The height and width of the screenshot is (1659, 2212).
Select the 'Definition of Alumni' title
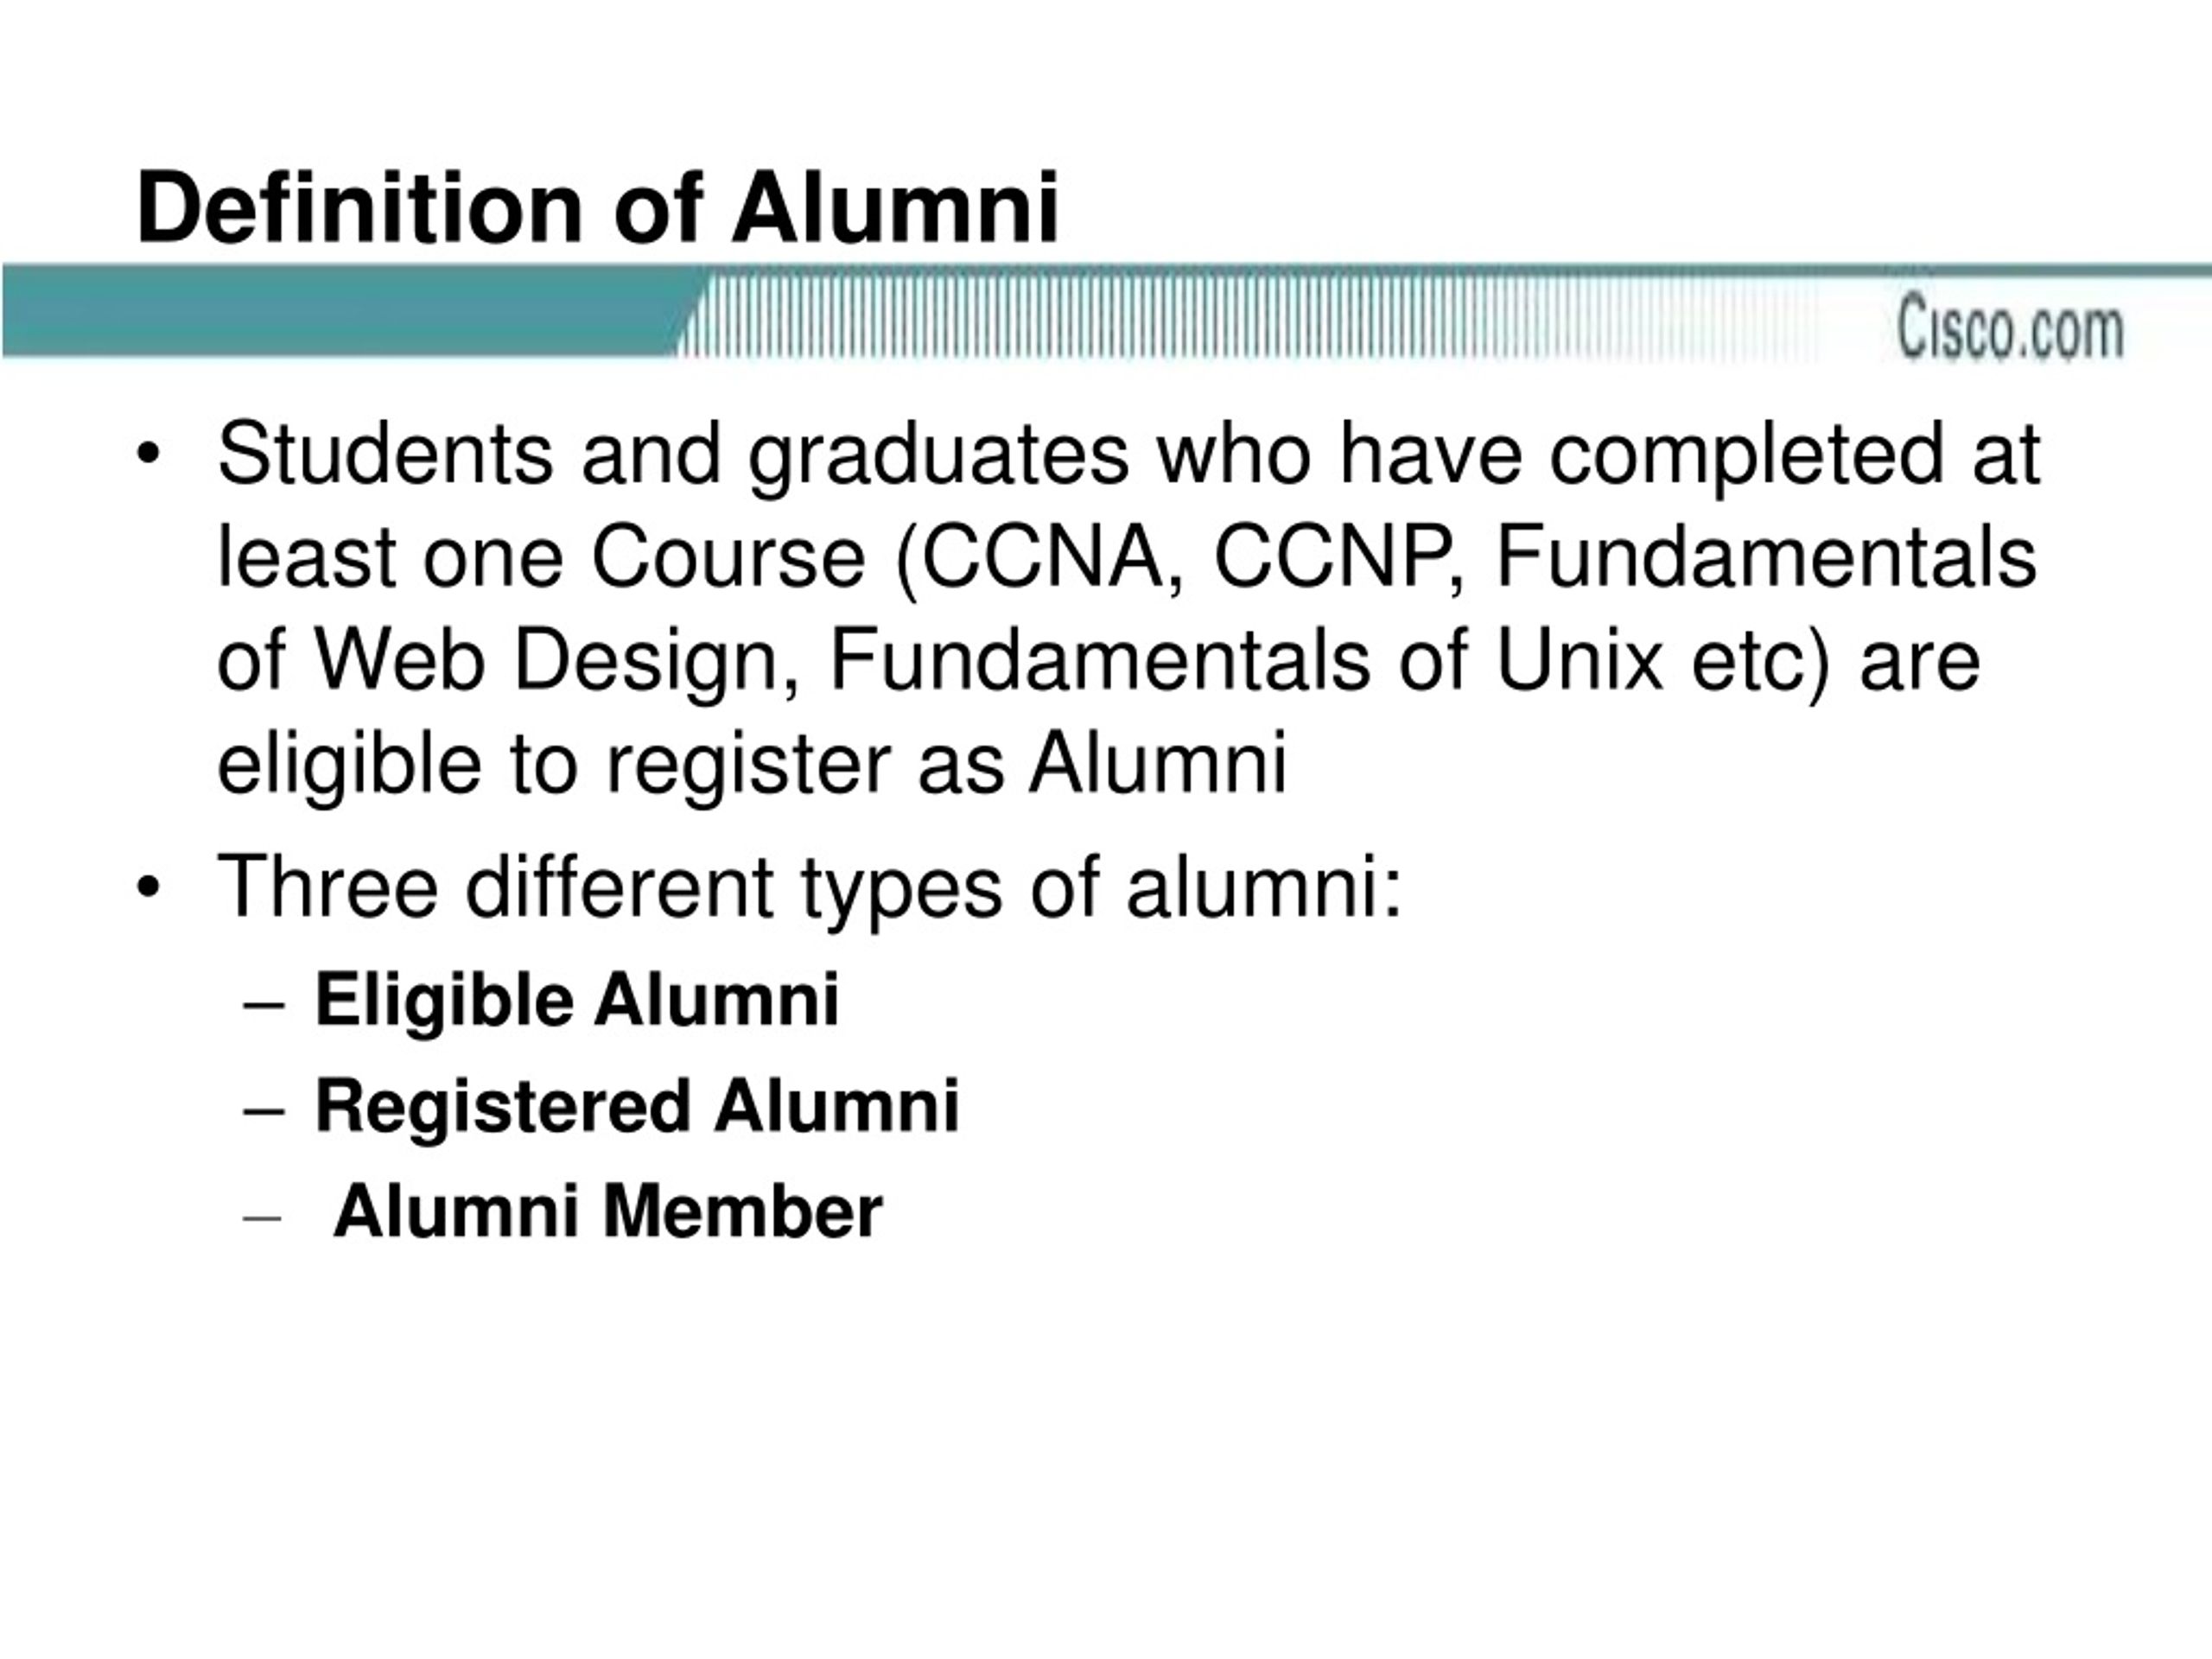click(x=597, y=208)
